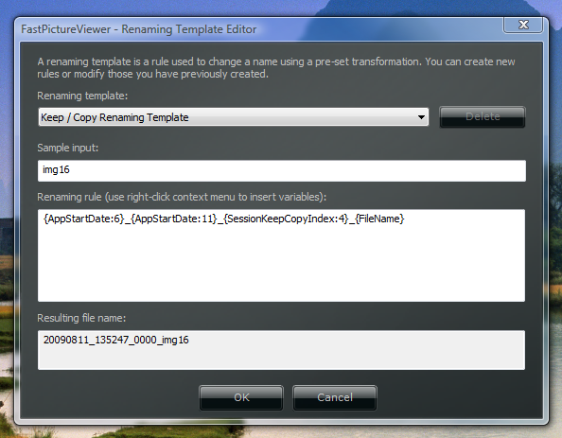Click the Cancel button

pos(335,397)
